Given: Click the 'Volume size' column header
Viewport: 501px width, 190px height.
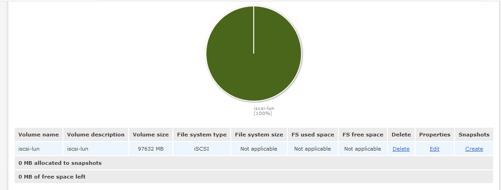Looking at the screenshot, I should tap(151, 135).
